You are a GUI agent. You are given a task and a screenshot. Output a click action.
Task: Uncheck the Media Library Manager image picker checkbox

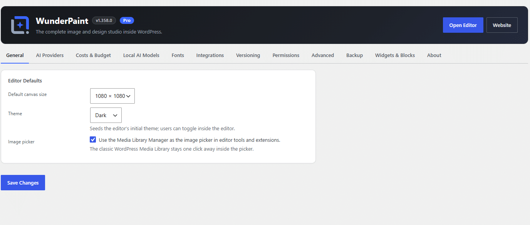pos(93,140)
